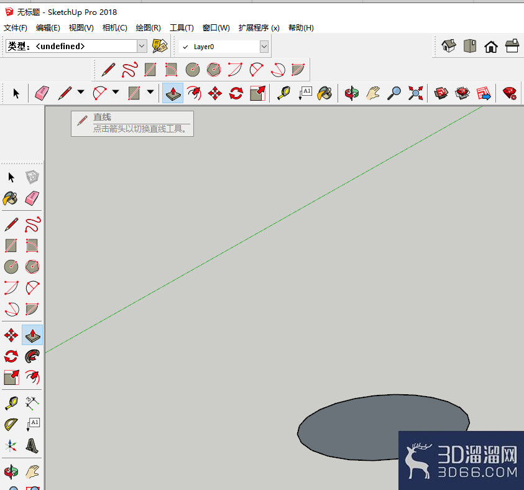Select the Paint Bucket tool in main toolbar
The height and width of the screenshot is (490, 524).
[x=325, y=93]
